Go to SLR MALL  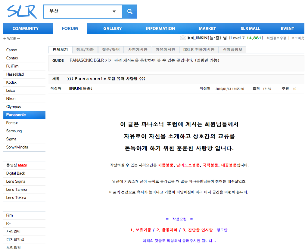[x=250, y=28]
